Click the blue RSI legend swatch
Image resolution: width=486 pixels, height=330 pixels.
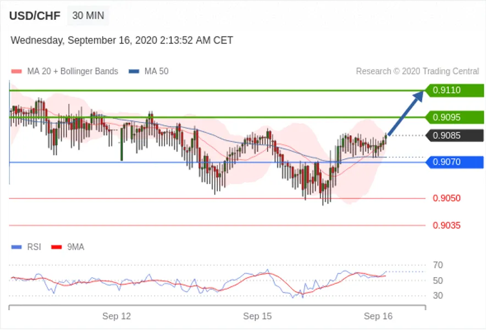click(x=16, y=247)
